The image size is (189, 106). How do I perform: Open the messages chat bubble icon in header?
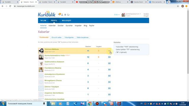tap(59, 14)
